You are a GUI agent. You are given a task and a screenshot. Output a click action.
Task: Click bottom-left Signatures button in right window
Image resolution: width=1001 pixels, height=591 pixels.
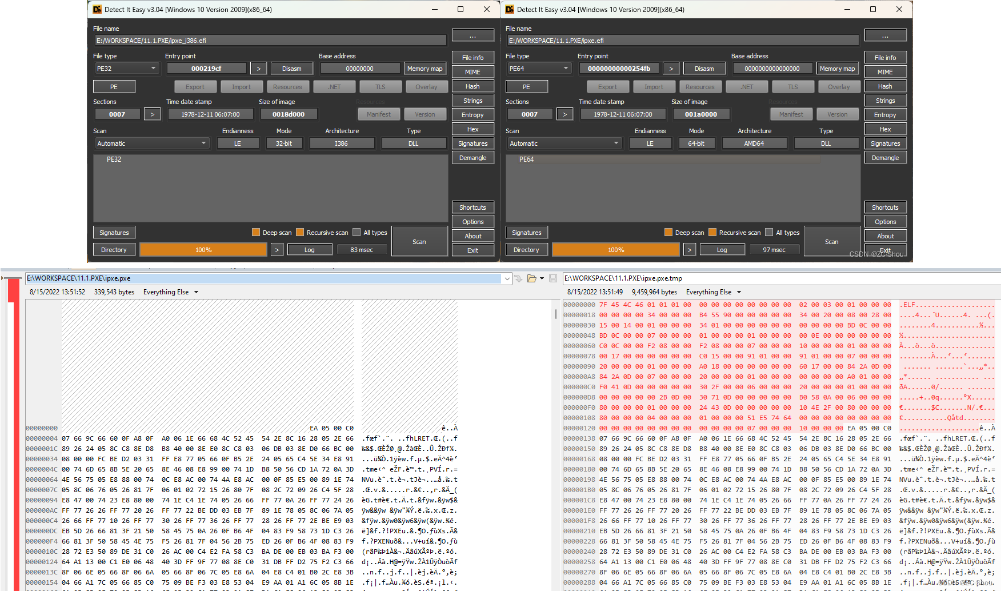pyautogui.click(x=527, y=233)
